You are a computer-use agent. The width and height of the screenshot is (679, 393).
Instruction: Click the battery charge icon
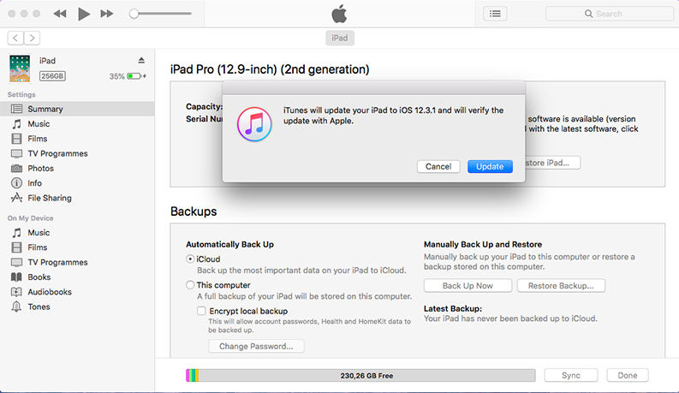coord(134,76)
